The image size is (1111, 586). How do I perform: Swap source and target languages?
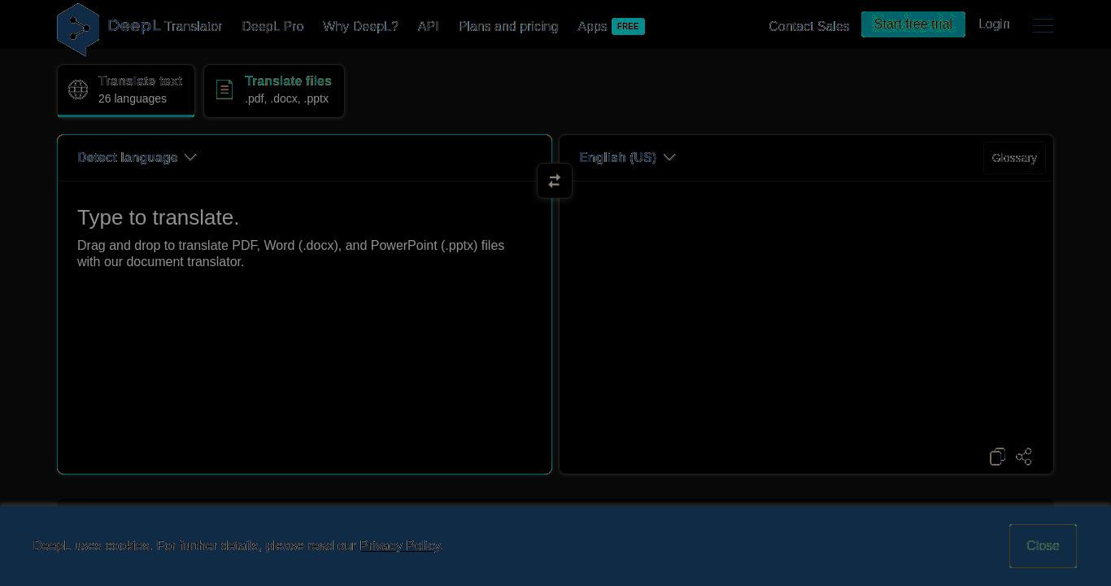(x=555, y=181)
